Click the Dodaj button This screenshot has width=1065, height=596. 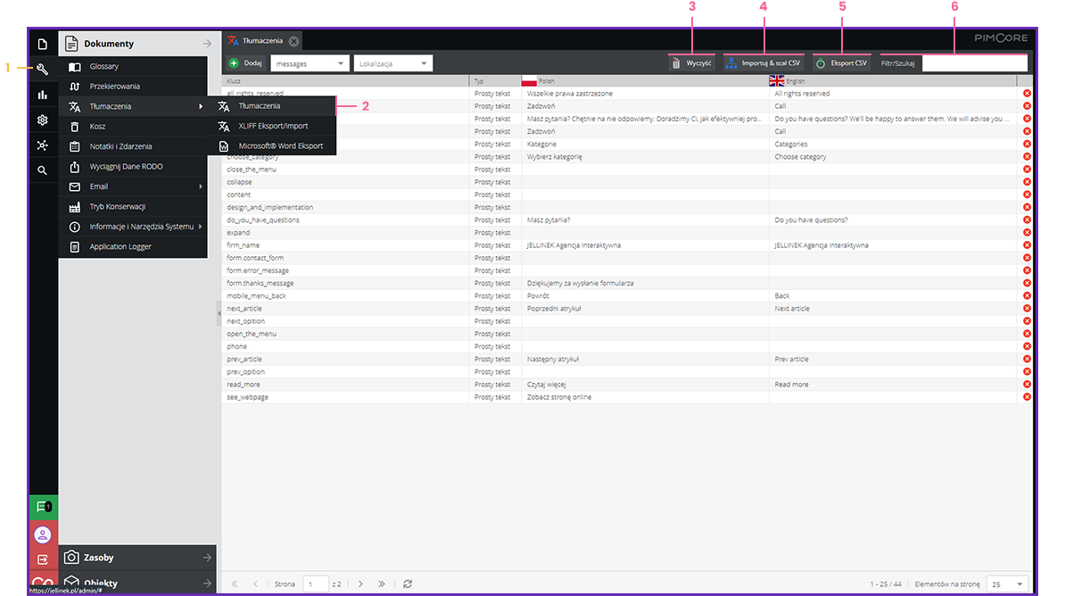click(x=245, y=63)
